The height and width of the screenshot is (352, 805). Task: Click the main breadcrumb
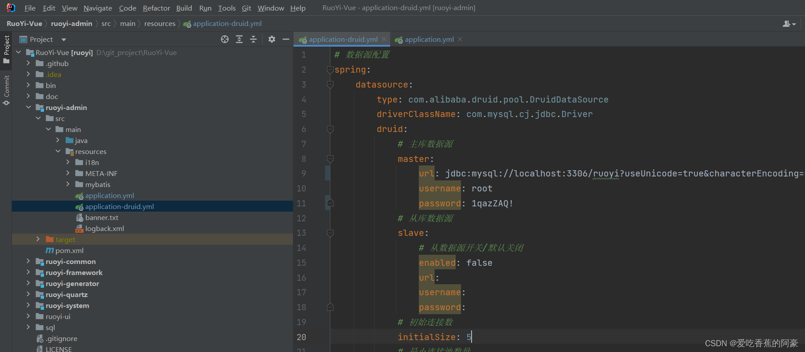(x=128, y=24)
